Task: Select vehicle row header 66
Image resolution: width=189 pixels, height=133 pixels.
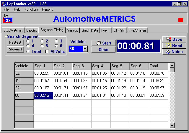Action: tap(24, 96)
